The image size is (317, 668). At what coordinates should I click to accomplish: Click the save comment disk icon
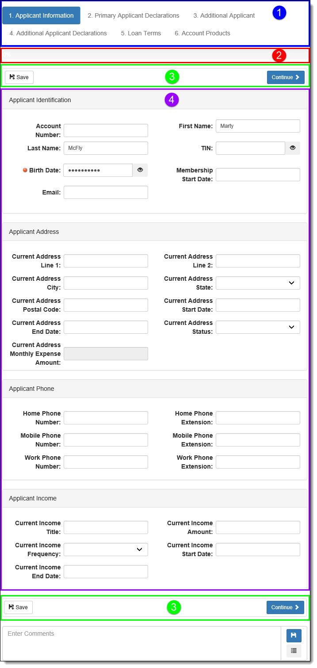tap(294, 636)
